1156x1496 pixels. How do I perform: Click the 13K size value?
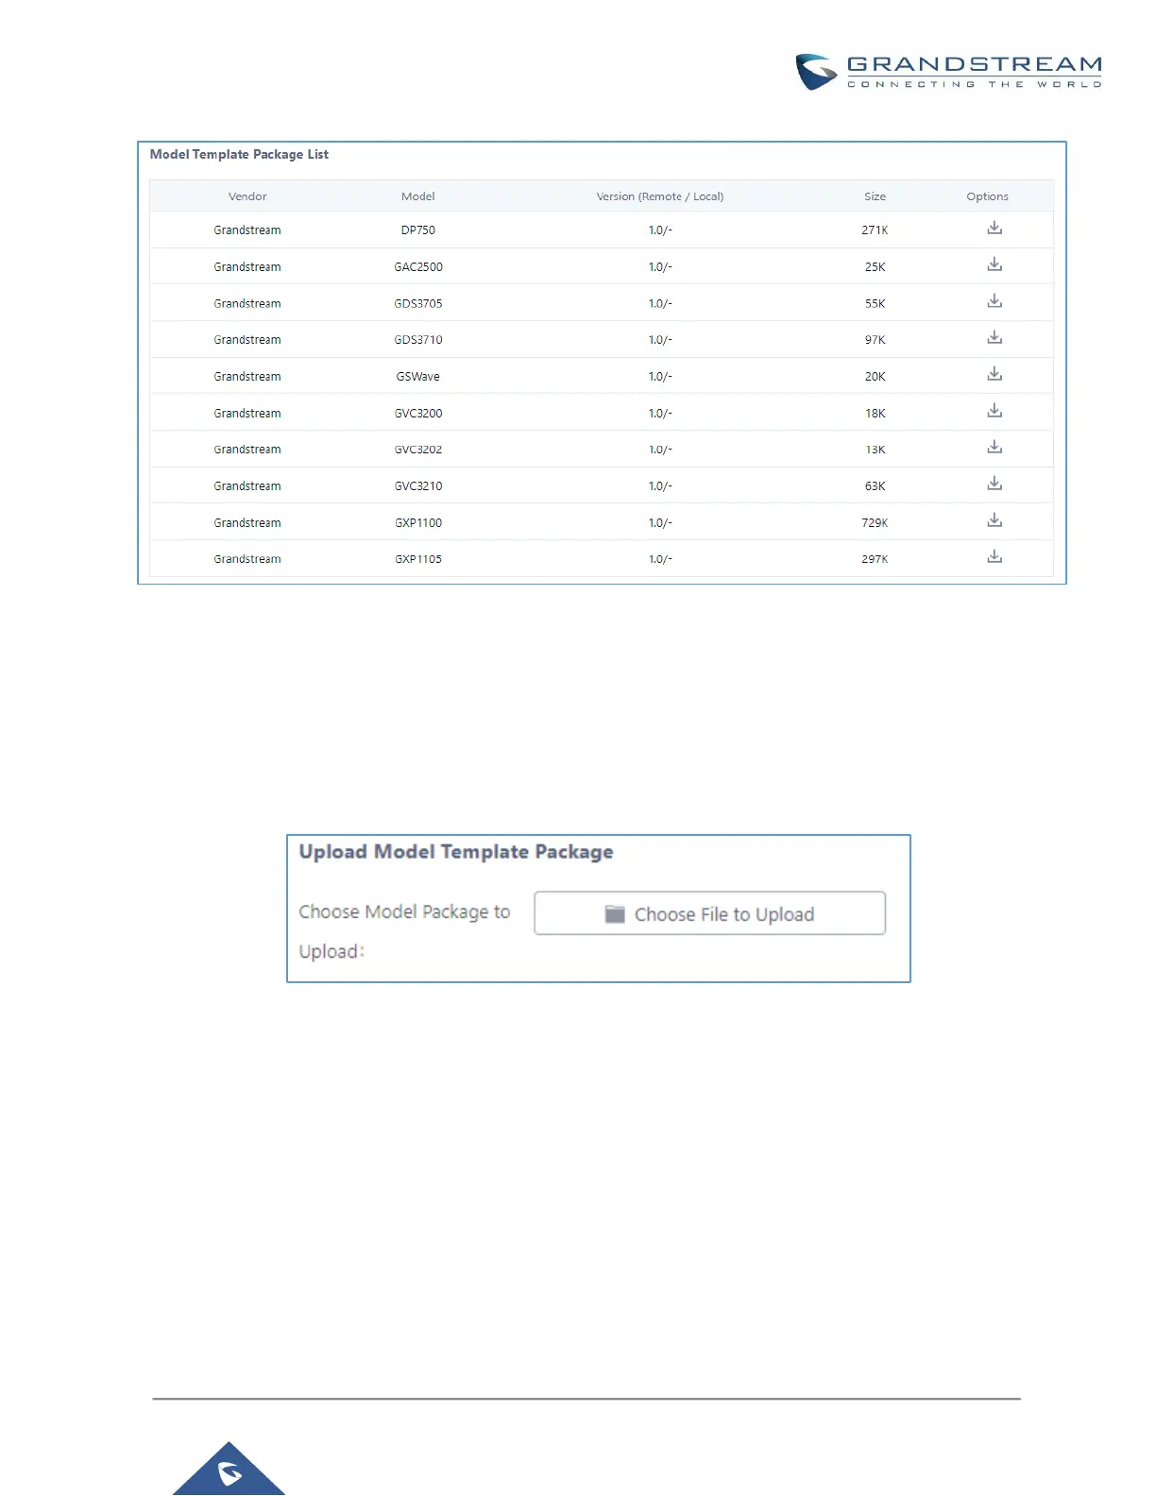click(x=875, y=450)
